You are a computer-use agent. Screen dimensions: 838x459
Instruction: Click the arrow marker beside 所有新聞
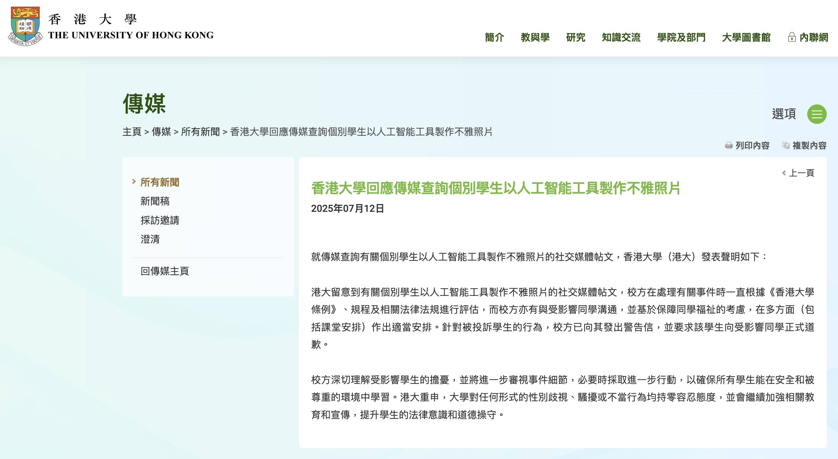click(x=134, y=182)
